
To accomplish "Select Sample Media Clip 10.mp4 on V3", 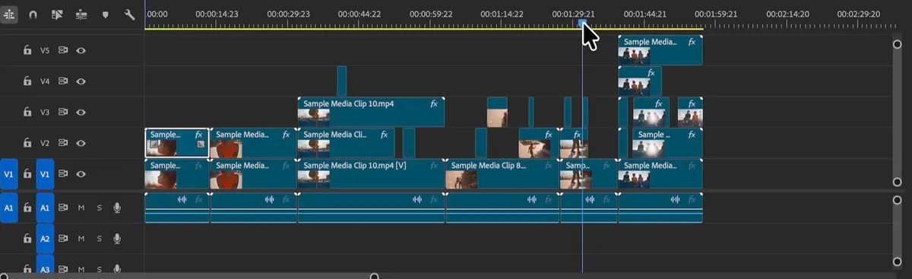I will click(x=371, y=112).
